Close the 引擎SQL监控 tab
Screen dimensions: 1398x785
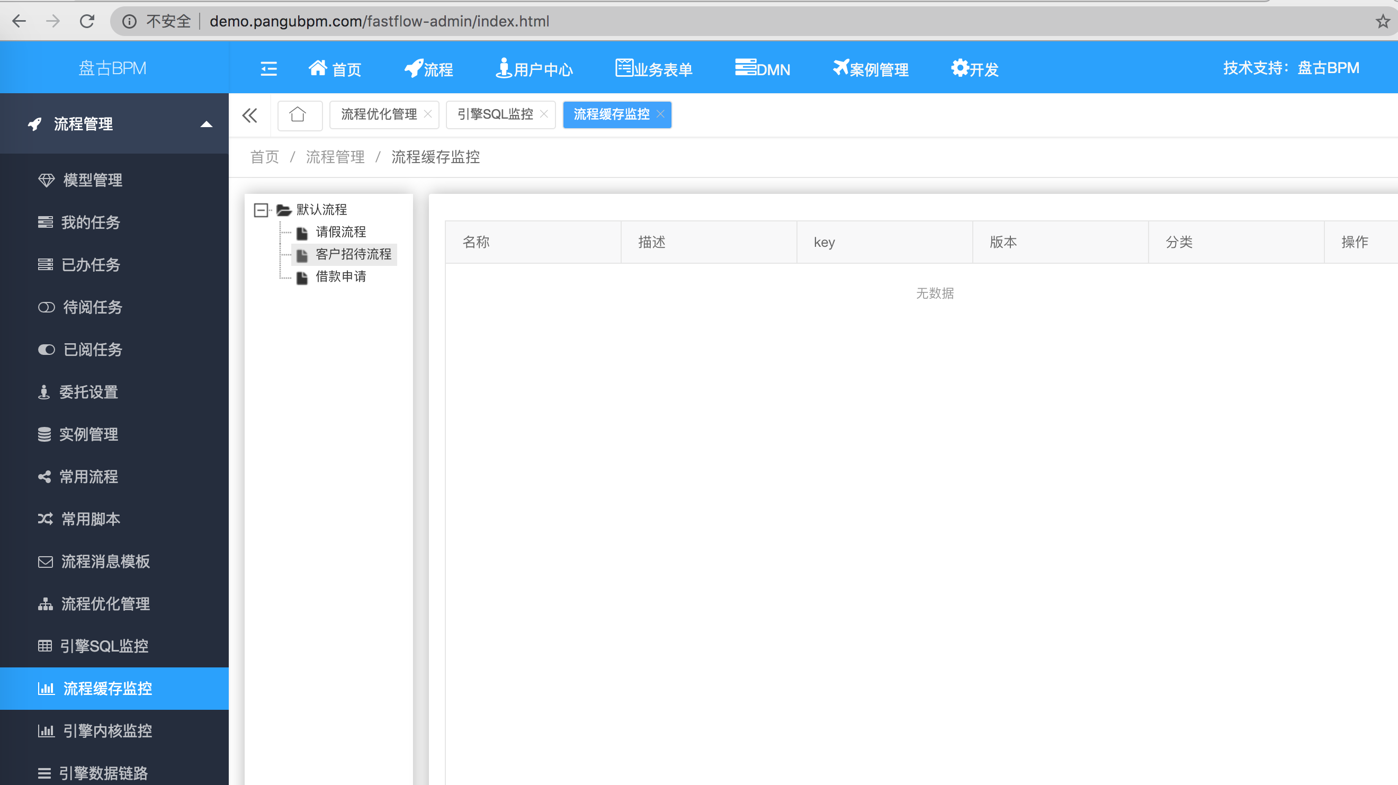click(x=544, y=114)
